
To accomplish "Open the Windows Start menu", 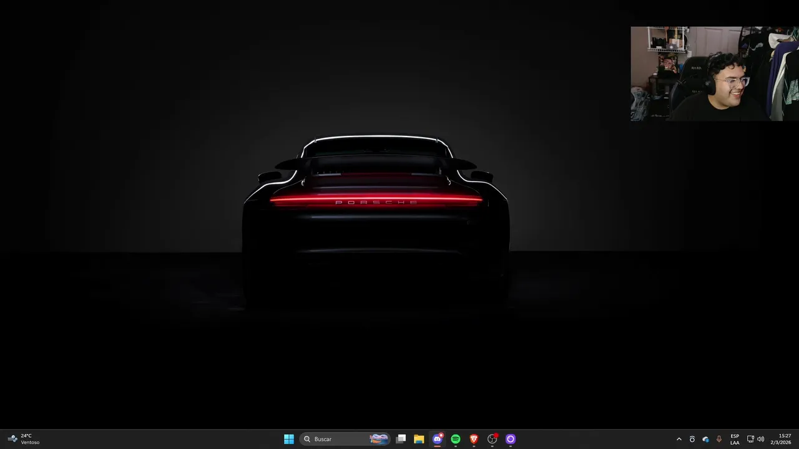I will click(x=289, y=439).
